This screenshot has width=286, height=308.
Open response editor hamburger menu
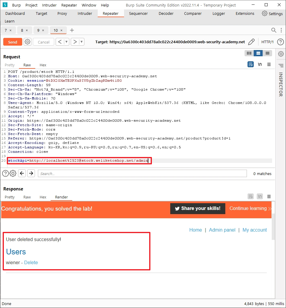pyautogui.click(x=269, y=196)
